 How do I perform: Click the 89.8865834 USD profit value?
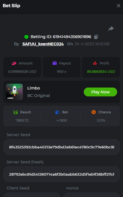click(101, 71)
